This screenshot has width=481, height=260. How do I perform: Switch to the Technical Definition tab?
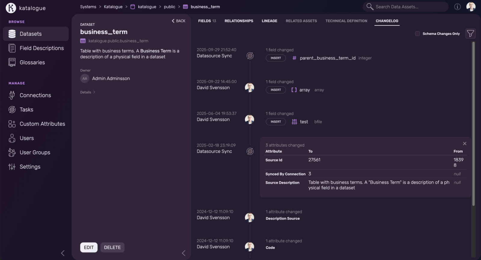[346, 21]
